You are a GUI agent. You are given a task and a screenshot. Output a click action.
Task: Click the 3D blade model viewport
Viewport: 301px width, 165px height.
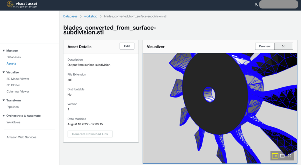220,108
